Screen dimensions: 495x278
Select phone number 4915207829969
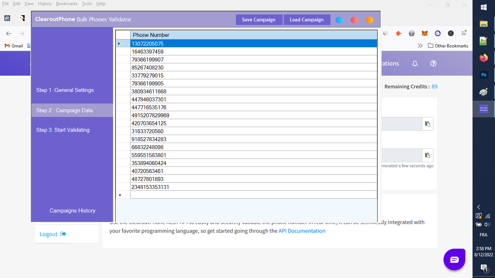tap(254, 115)
